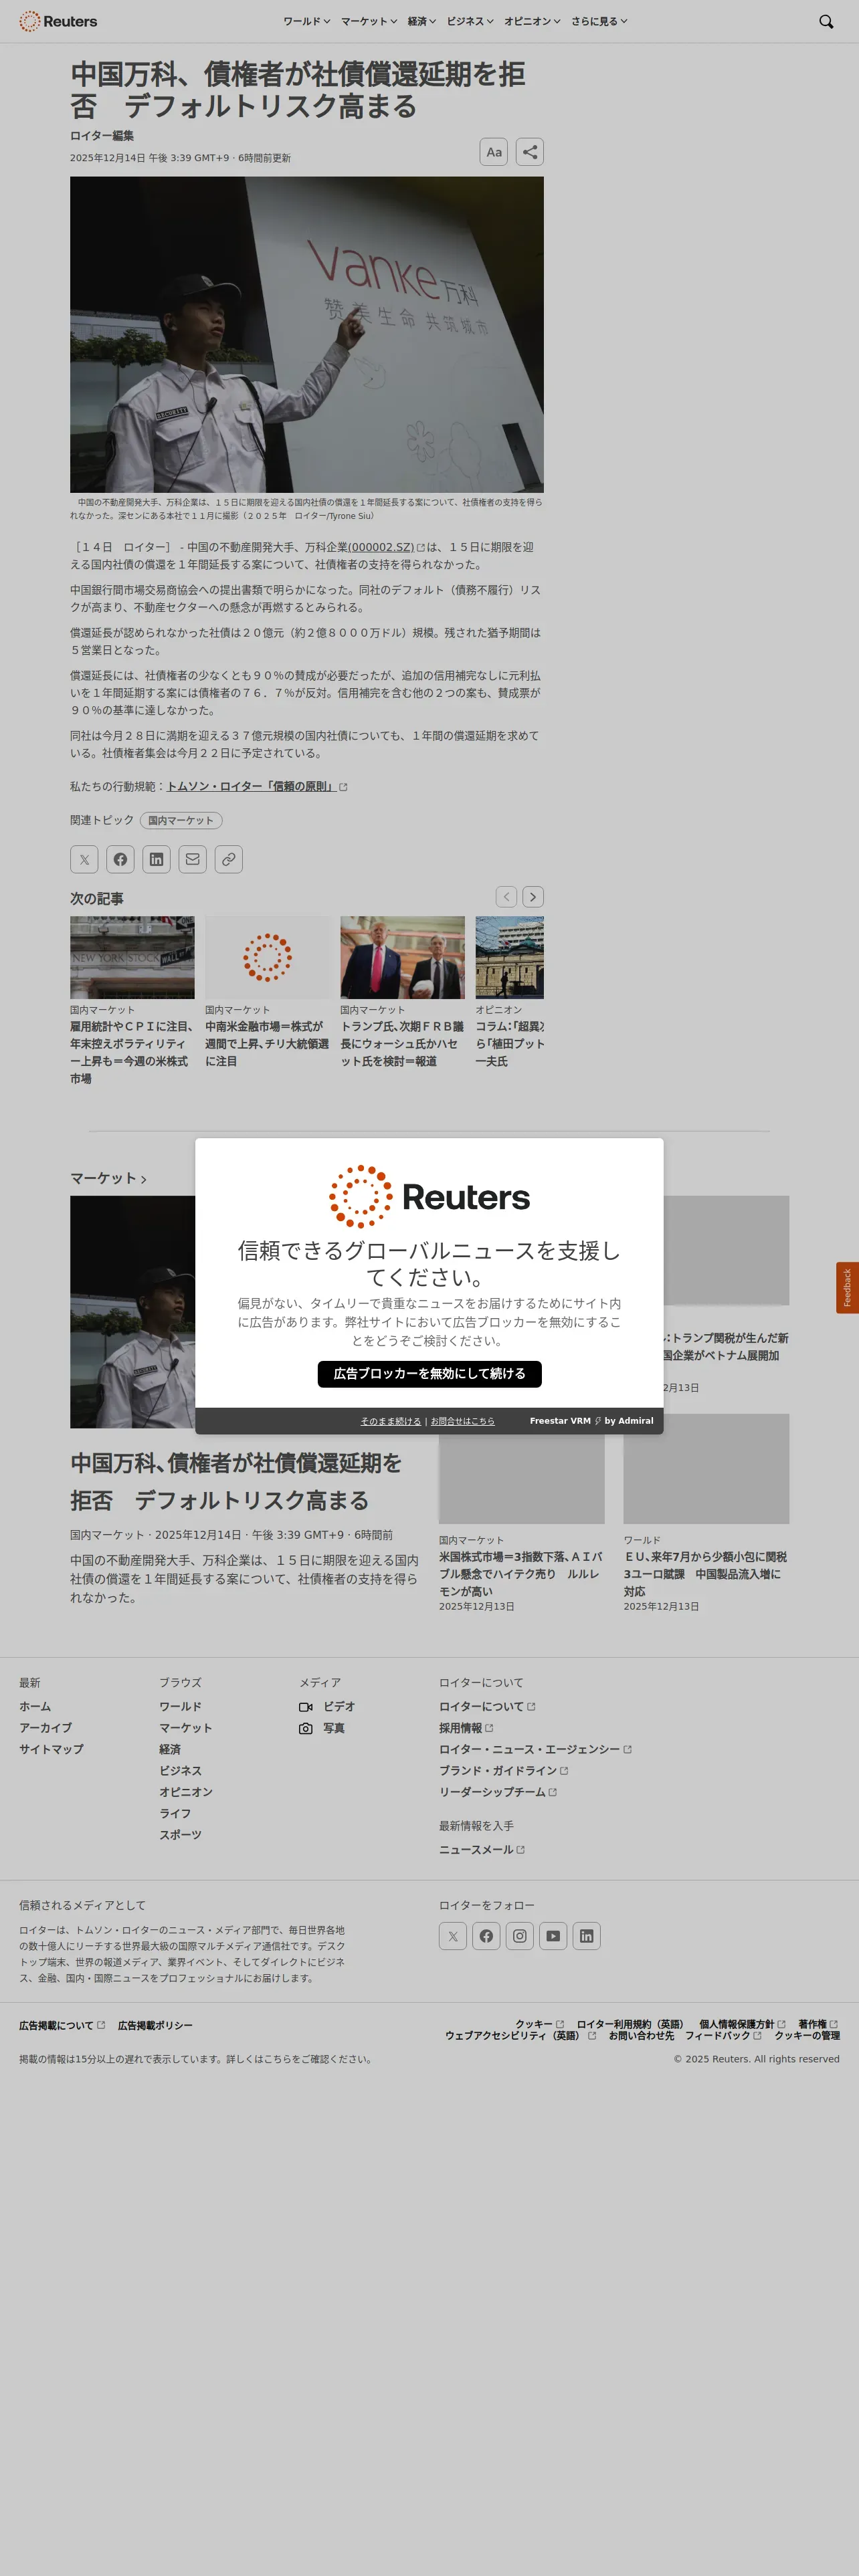859x2576 pixels.
Task: Expand オピニオン menu in header
Action: click(x=532, y=21)
